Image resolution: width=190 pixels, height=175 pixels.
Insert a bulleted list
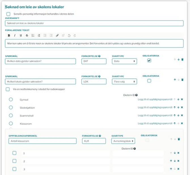tap(33, 36)
